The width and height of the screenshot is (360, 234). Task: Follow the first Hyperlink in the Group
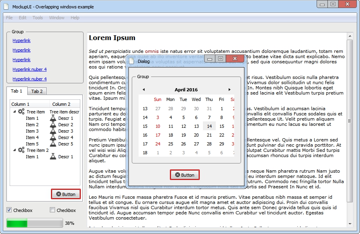point(22,40)
